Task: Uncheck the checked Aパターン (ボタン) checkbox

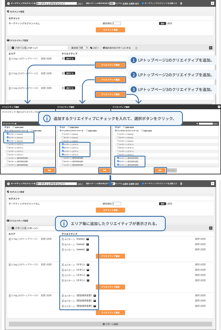Action: pyautogui.click(x=63, y=144)
